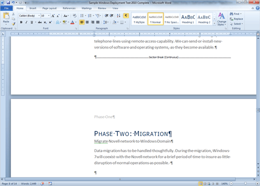Switch to the Page Layout tab
260x186 pixels.
(49, 8)
